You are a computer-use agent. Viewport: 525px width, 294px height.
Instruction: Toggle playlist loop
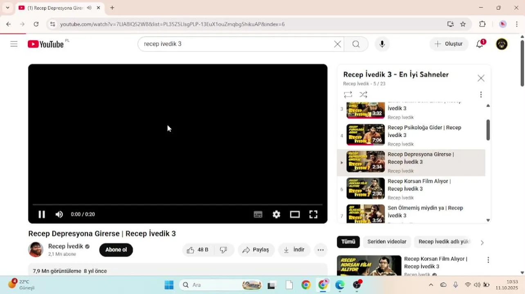point(348,95)
